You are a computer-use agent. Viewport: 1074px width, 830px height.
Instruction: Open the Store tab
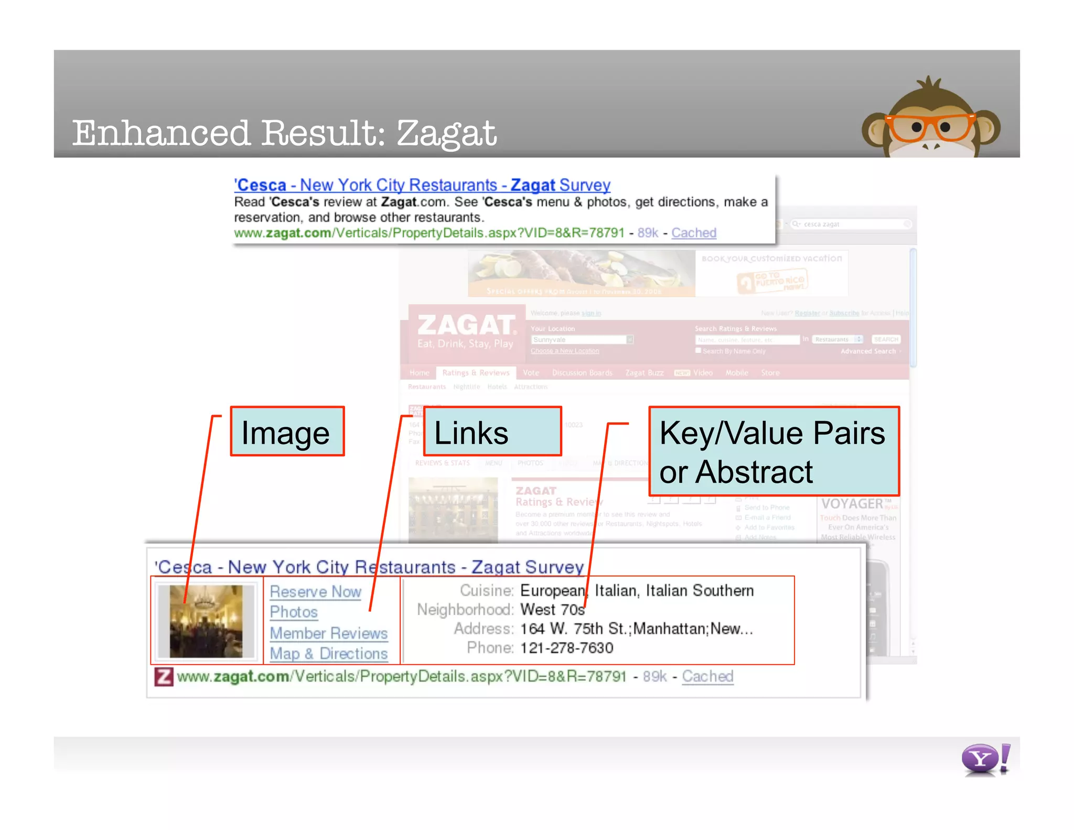770,373
